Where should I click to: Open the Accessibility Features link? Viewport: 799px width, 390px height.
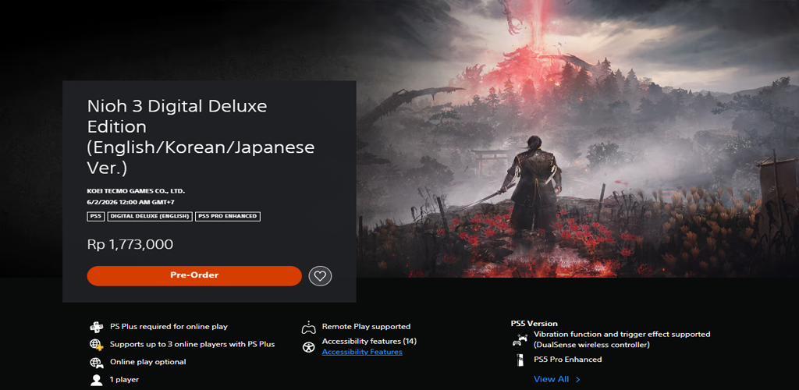coord(362,352)
